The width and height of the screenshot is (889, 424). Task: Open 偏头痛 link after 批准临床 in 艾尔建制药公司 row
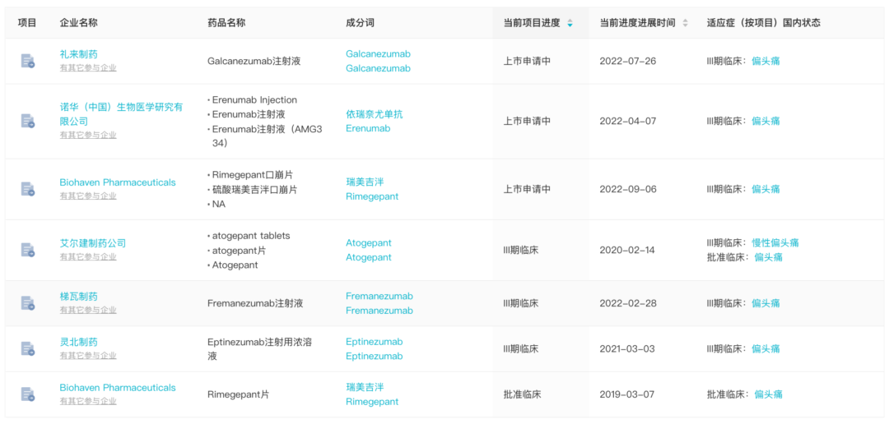(768, 257)
